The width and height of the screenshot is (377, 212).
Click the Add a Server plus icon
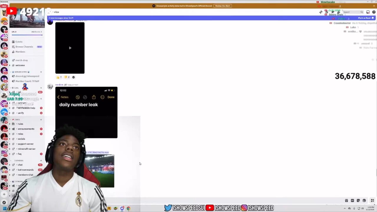tap(4, 194)
